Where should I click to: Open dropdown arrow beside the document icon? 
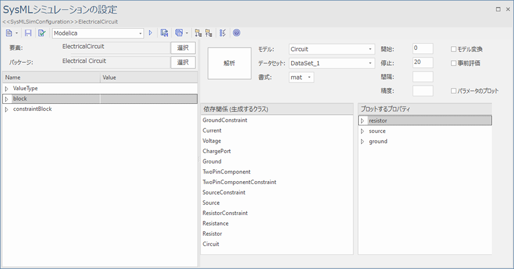pos(17,33)
